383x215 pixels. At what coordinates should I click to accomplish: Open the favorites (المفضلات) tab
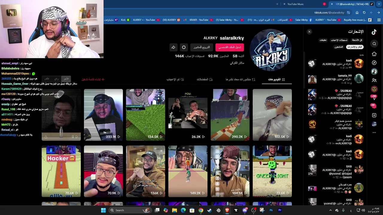[x=205, y=79]
